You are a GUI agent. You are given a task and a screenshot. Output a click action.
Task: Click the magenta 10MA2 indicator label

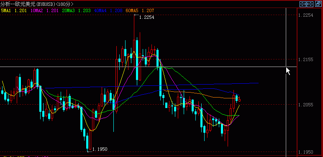point(37,10)
